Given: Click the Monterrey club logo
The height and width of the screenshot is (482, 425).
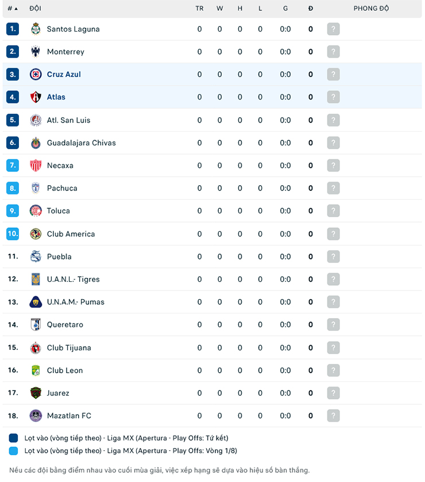Looking at the screenshot, I should pyautogui.click(x=36, y=52).
